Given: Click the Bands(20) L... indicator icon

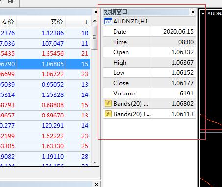Looking at the screenshot, I should tap(108, 114).
